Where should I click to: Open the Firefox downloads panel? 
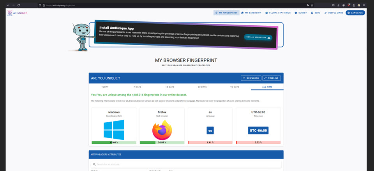point(338,5)
